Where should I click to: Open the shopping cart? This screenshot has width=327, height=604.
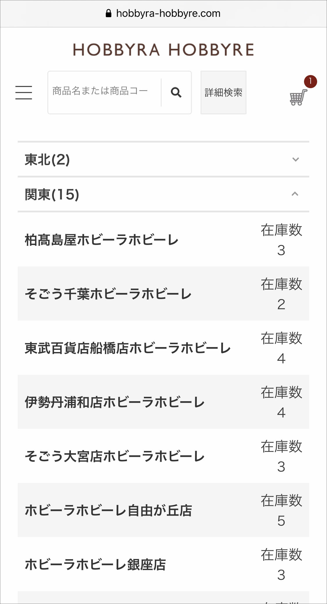[x=298, y=97]
